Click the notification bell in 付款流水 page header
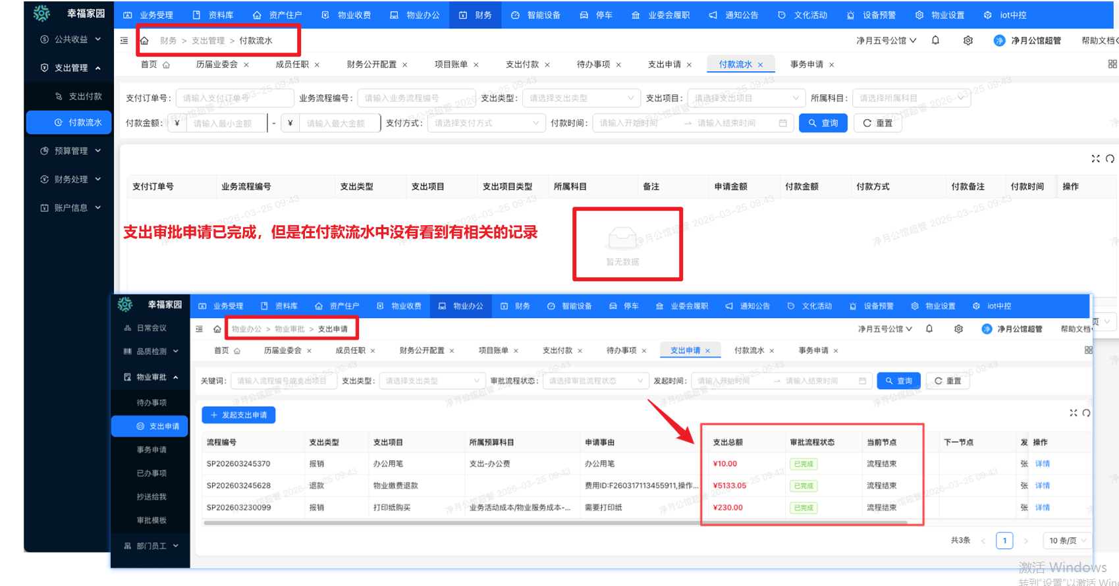 [935, 40]
